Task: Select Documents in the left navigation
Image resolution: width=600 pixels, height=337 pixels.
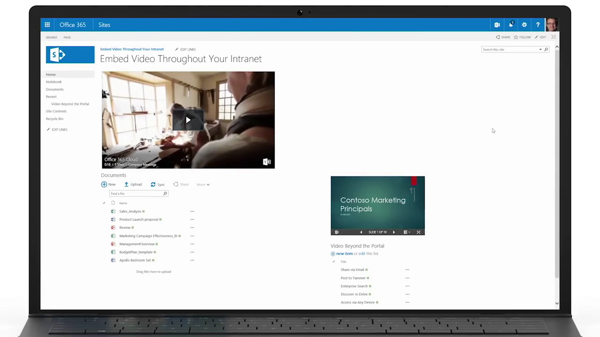Action: click(x=55, y=89)
